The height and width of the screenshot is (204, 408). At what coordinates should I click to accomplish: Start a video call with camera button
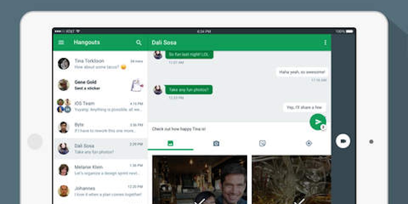pos(343,141)
